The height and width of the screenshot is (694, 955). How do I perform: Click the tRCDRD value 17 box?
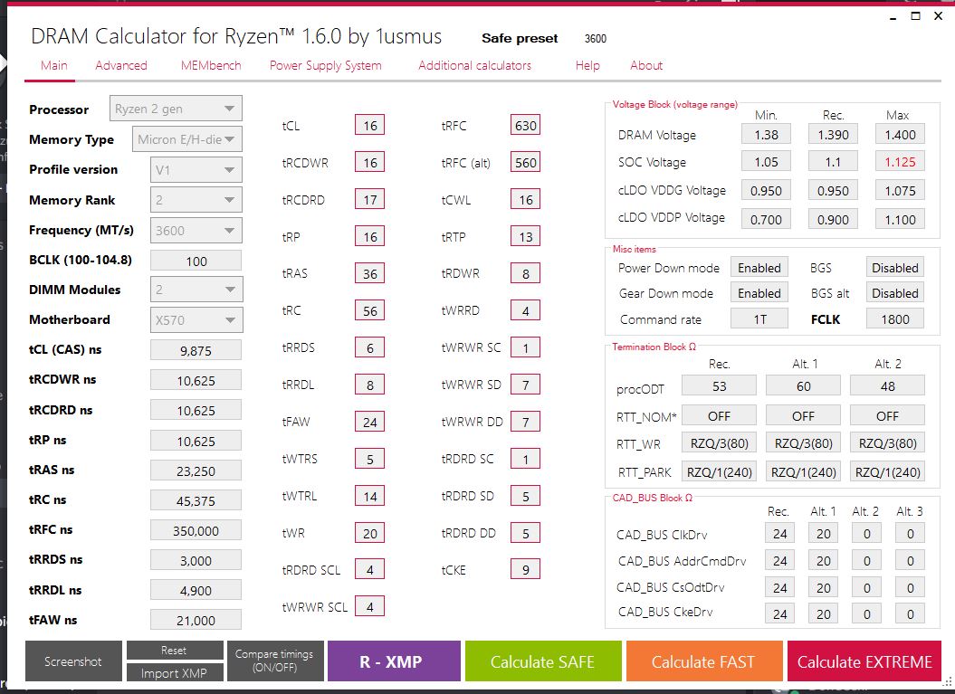click(369, 200)
